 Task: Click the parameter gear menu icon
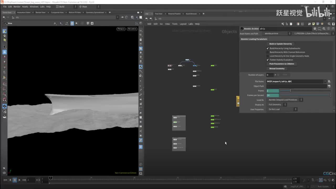click(315, 29)
